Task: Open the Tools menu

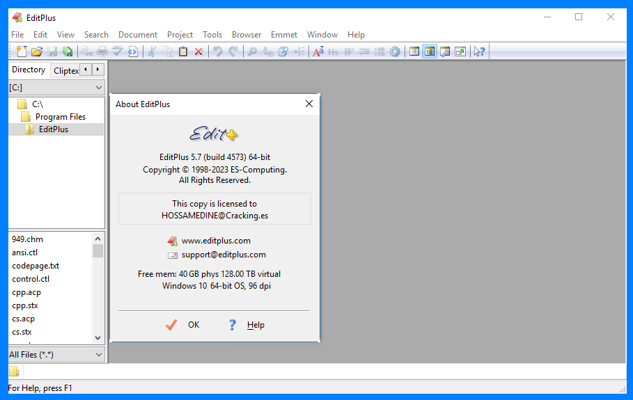Action: point(212,35)
